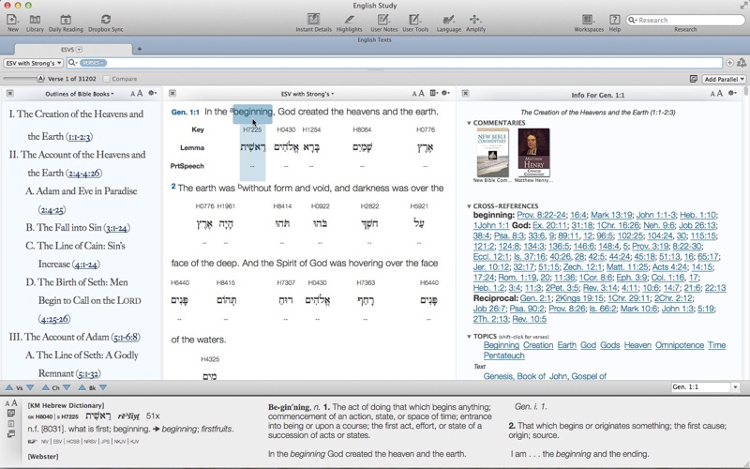The width and height of the screenshot is (750, 469).
Task: Open the Workspaces toolbar icon
Action: click(x=589, y=19)
